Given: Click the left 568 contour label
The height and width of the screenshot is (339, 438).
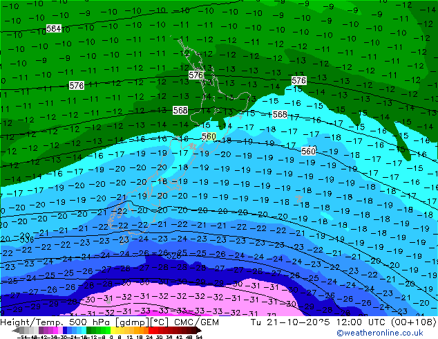Looking at the screenshot, I should pos(180,110).
